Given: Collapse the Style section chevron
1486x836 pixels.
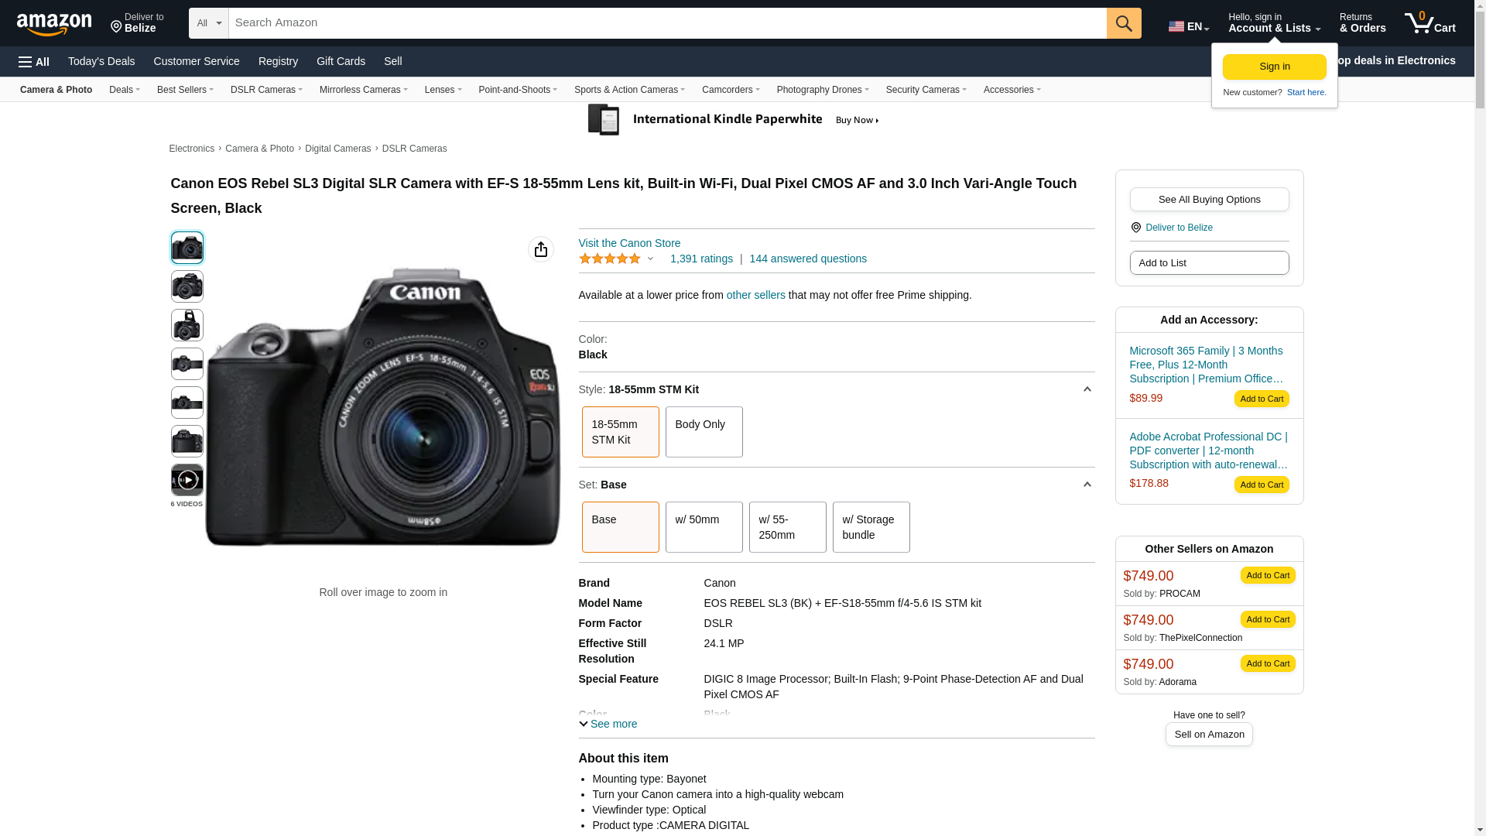Looking at the screenshot, I should click(1087, 389).
